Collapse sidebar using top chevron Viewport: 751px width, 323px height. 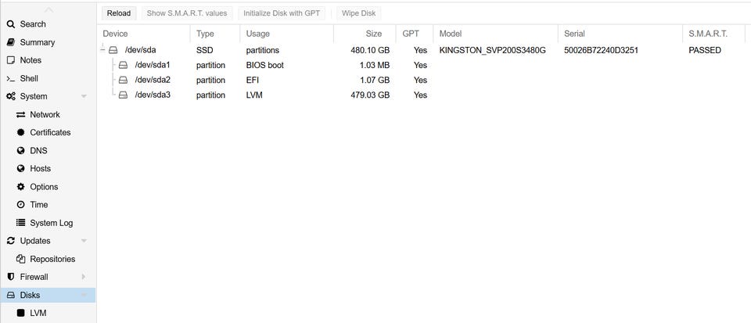(x=49, y=9)
